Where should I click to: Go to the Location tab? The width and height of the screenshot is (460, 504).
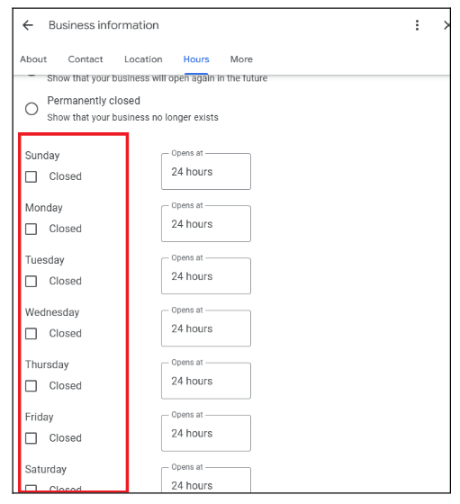point(143,59)
